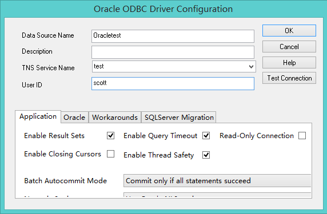This screenshot has width=327, height=214.
Task: Run Test Connection
Action: (x=289, y=78)
